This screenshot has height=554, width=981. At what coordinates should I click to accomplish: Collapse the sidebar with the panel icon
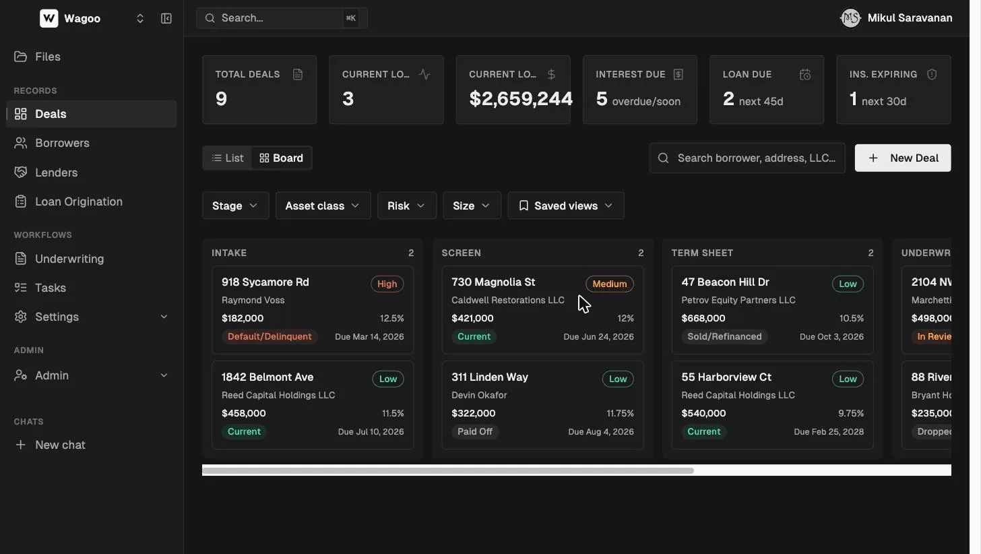[x=166, y=18]
